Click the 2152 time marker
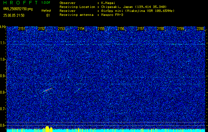This screenshot has width=208, height=132. click(41, 29)
